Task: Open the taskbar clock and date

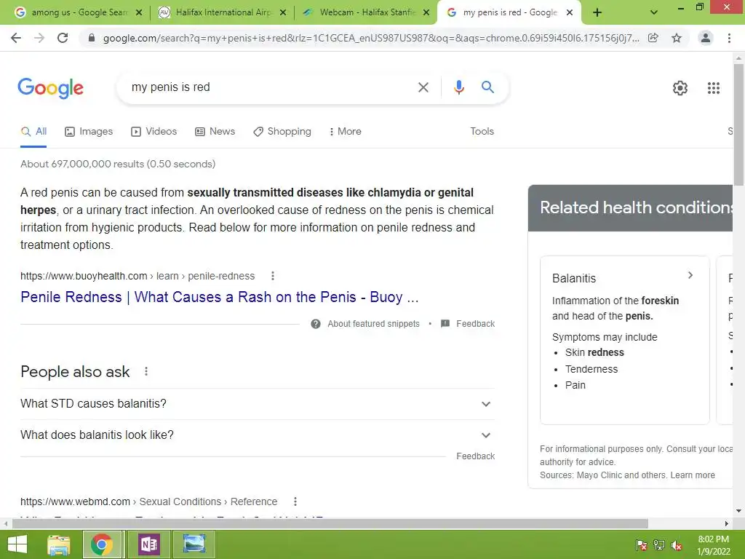Action: point(714,545)
